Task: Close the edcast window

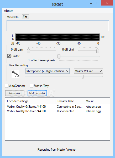Action: (107, 3)
